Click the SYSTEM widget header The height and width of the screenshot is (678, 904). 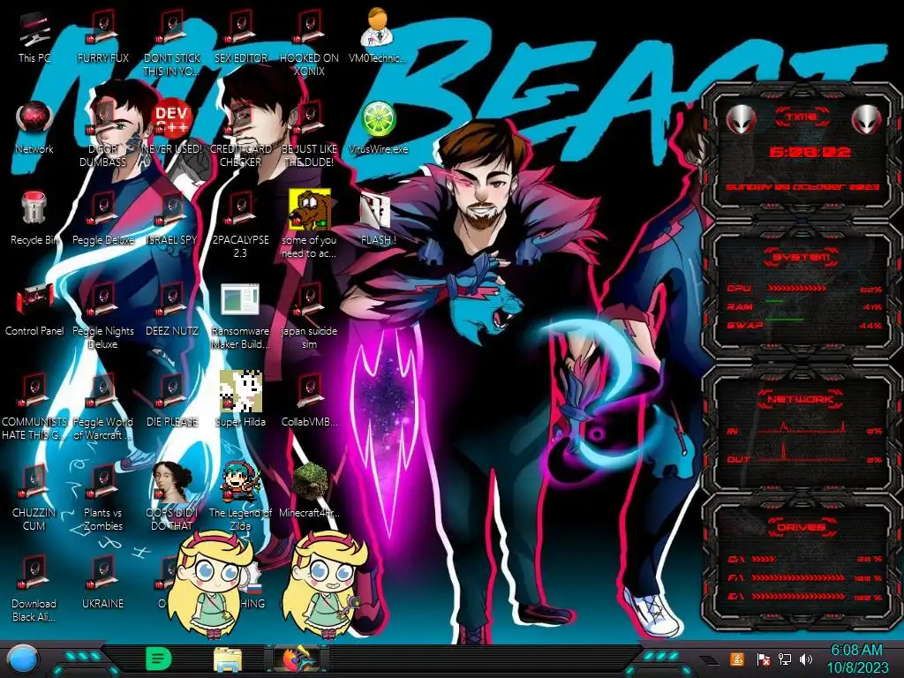pos(802,257)
